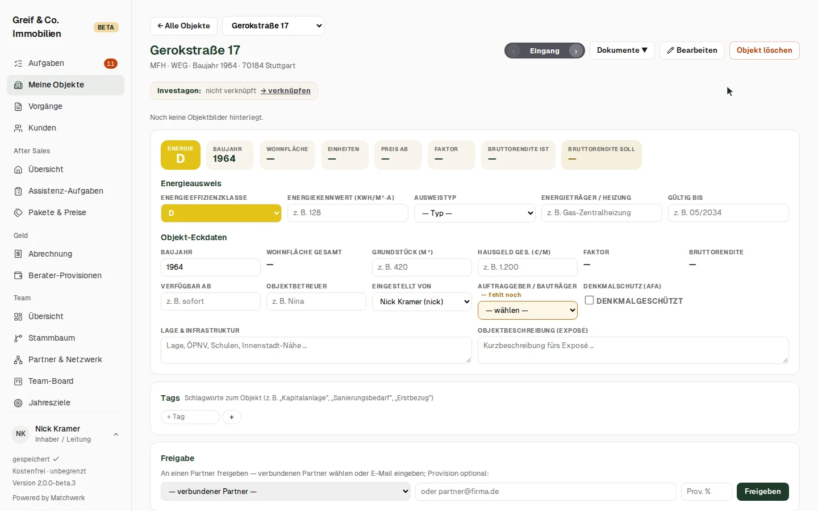Click the previous stage arrow beside Eingang
The width and height of the screenshot is (818, 511).
click(514, 51)
